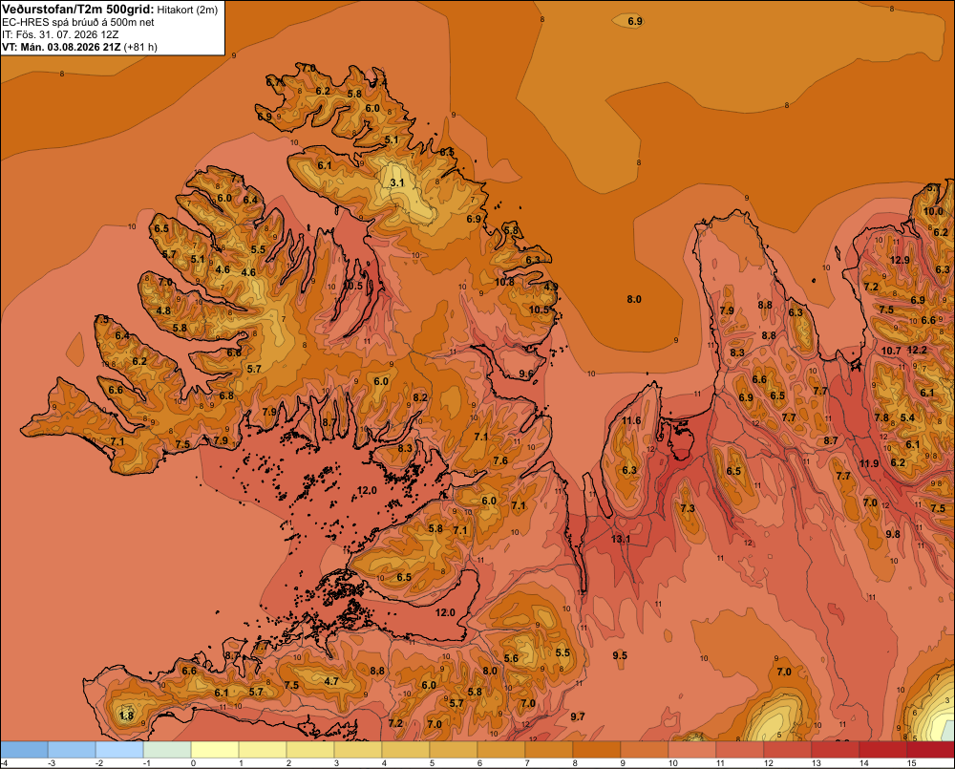Click the 9.8 temperature label
This screenshot has height=769, width=955.
click(x=892, y=534)
